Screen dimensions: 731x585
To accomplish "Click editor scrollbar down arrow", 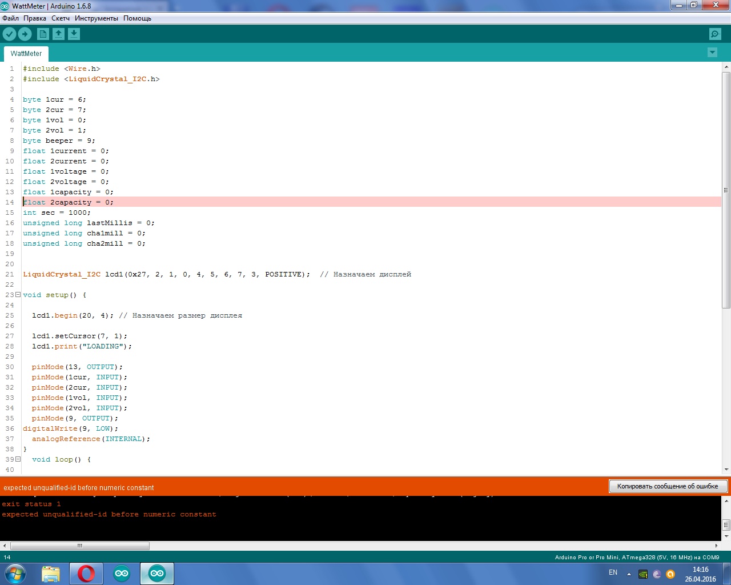I will 726,470.
